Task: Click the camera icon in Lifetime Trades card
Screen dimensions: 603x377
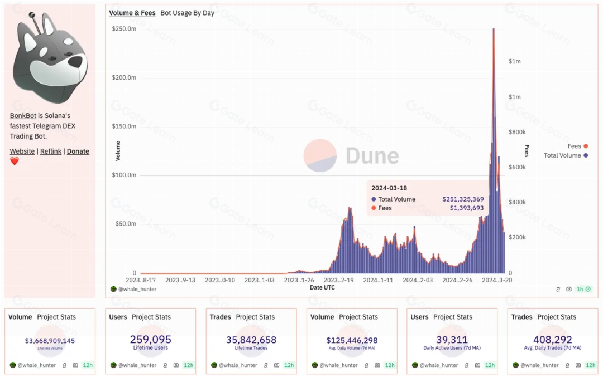Action: tap(276, 365)
